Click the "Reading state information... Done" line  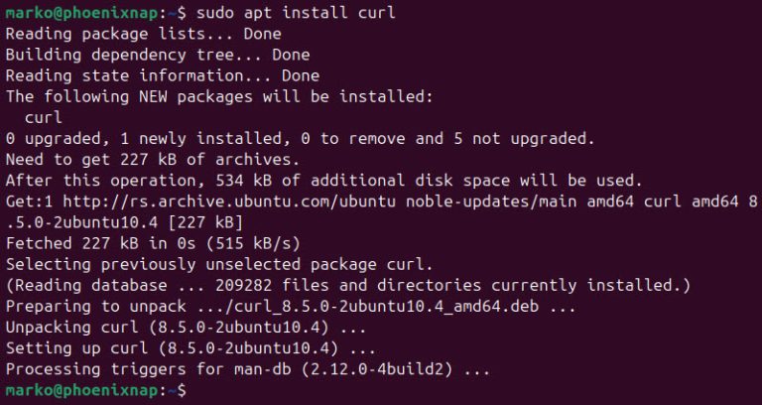[x=162, y=75]
